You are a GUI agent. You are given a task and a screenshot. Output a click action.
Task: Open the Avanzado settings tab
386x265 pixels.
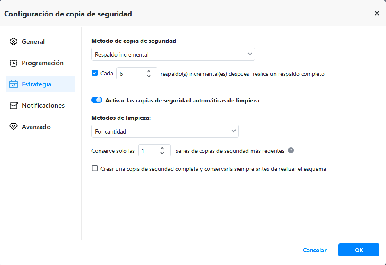(x=36, y=127)
